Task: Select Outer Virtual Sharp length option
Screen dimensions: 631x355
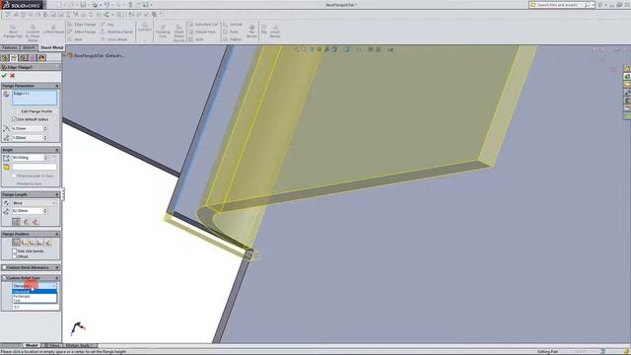Action: point(16,222)
